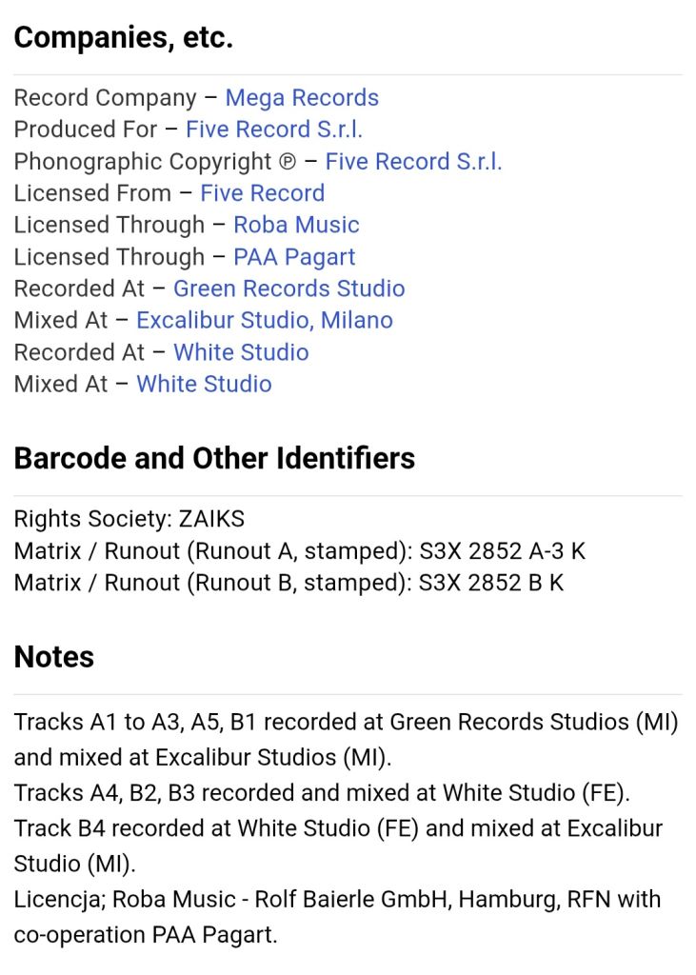696x975 pixels.
Task: Click the Notes section heading
Action: click(x=53, y=657)
